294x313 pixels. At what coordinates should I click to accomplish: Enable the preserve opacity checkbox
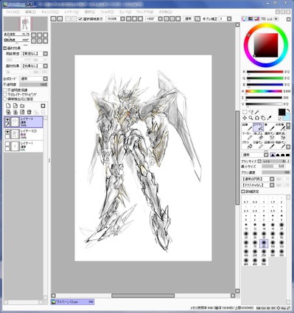(5, 90)
